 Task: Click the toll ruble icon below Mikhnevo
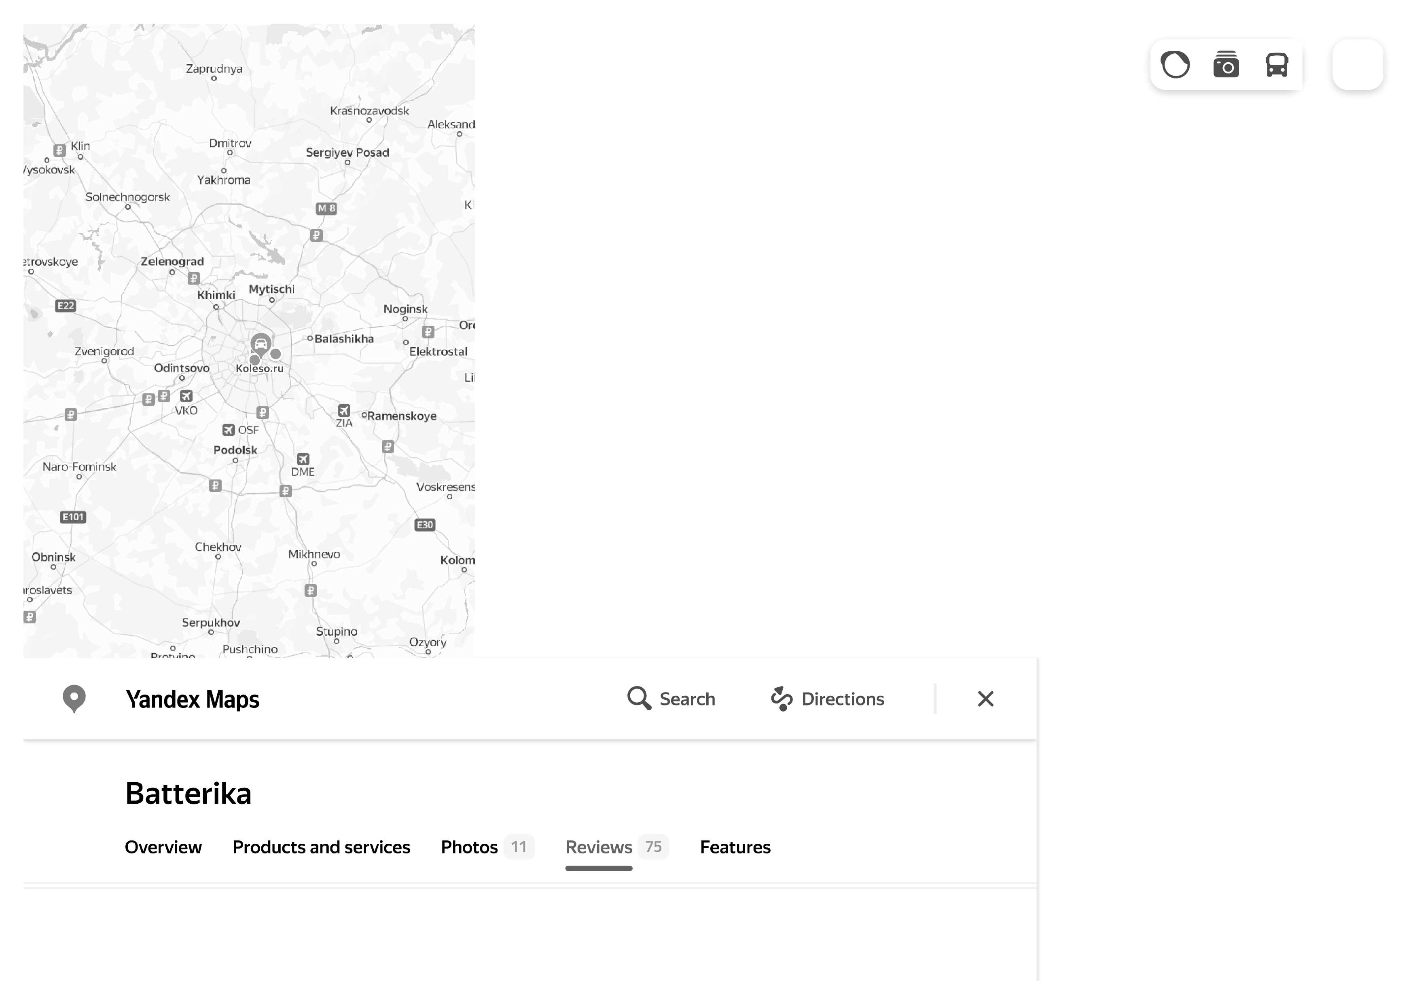pyautogui.click(x=311, y=590)
